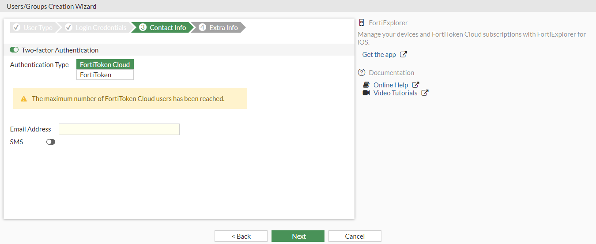
Task: Open the Online Help link
Action: [391, 85]
